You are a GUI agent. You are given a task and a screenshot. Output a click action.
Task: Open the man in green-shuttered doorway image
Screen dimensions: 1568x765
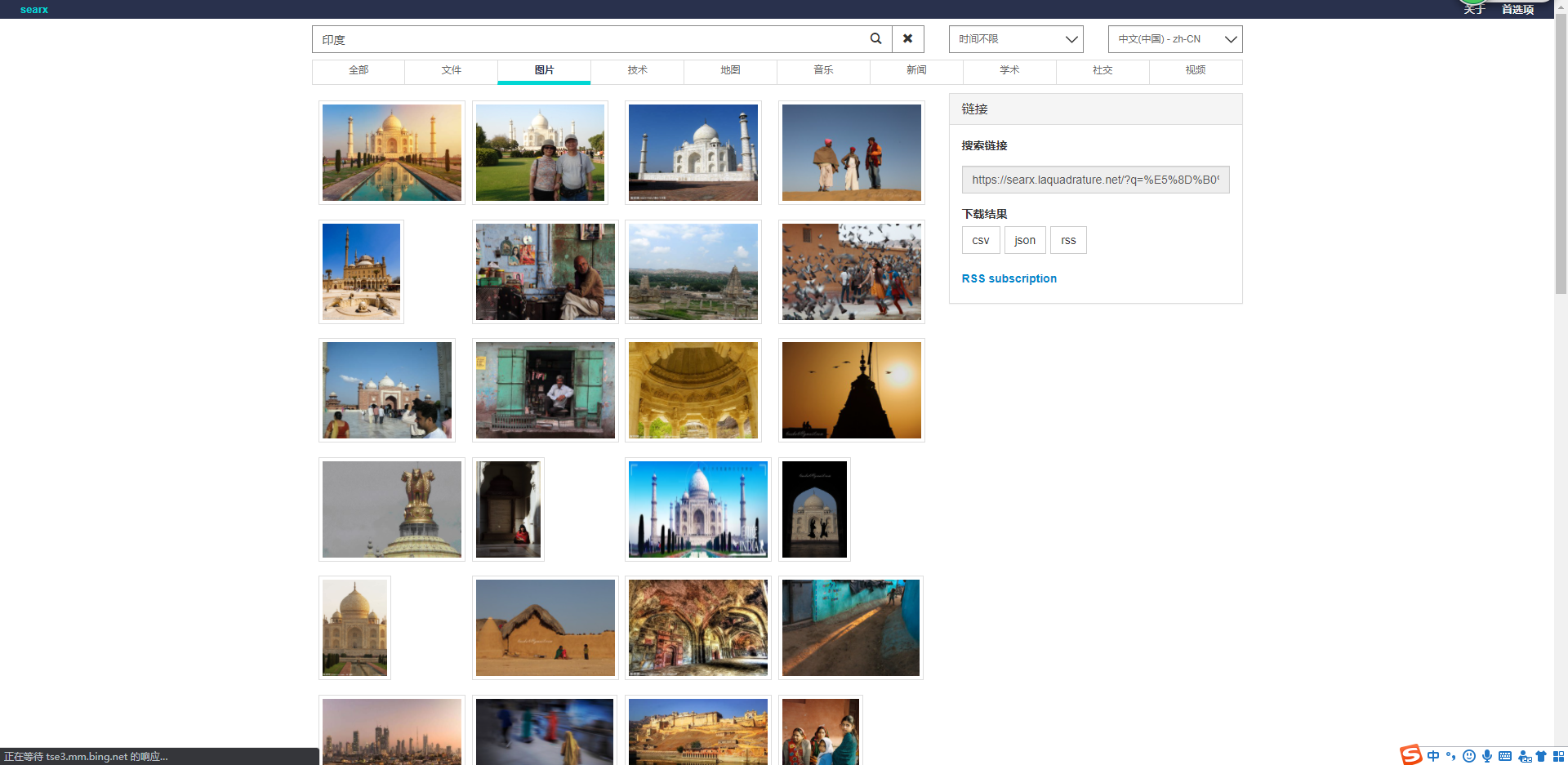[546, 390]
